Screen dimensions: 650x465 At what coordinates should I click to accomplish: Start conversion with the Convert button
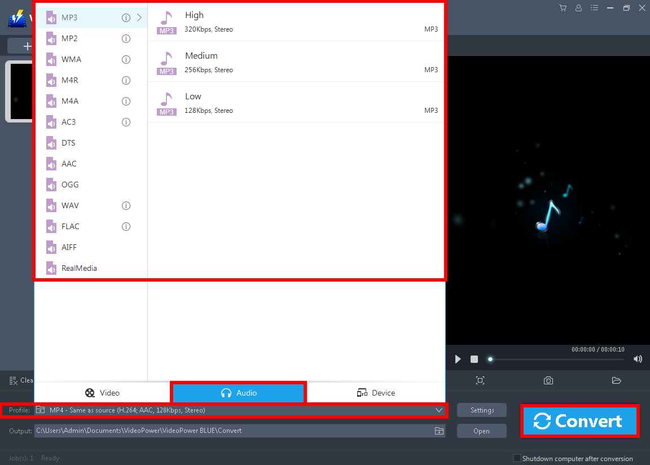[580, 420]
